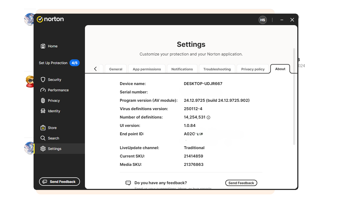Image resolution: width=339 pixels, height=197 pixels.
Task: Click the Settings gear icon
Action: click(43, 149)
